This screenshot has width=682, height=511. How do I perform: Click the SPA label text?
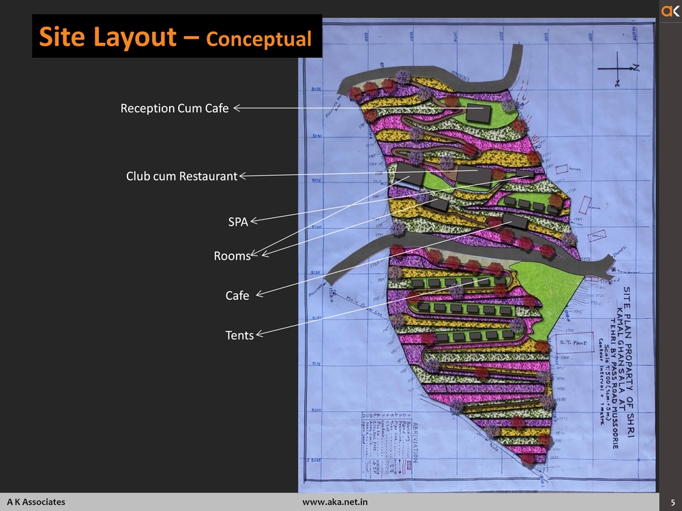tap(237, 221)
